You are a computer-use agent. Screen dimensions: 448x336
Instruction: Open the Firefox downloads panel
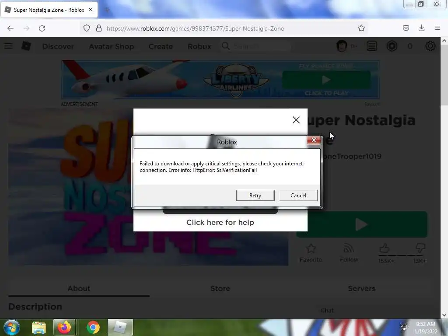tap(421, 28)
